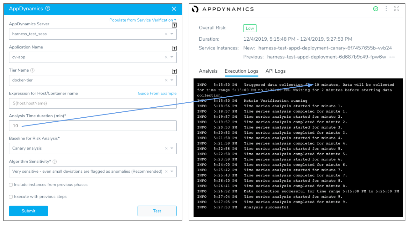Click new instance harness-test-appd-deployment-canary name
The height and width of the screenshot is (225, 408).
[325, 48]
